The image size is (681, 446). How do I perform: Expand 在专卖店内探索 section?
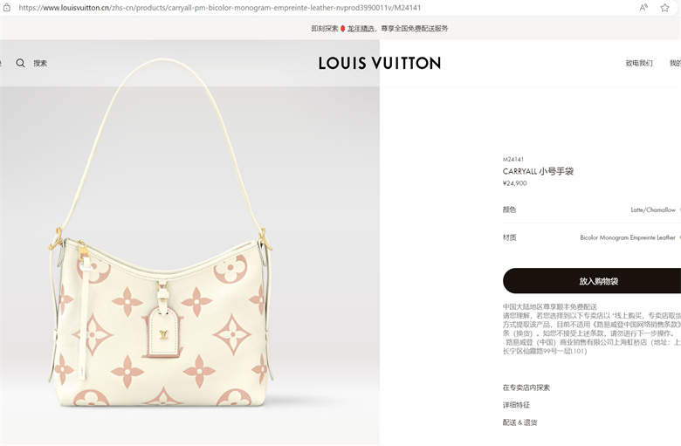(526, 388)
